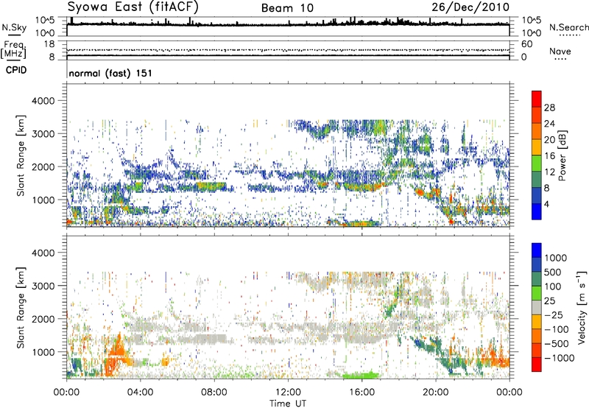Viewport: 589px width, 408px height.
Task: Click the 04:00 time axis tick label
Action: [140, 393]
